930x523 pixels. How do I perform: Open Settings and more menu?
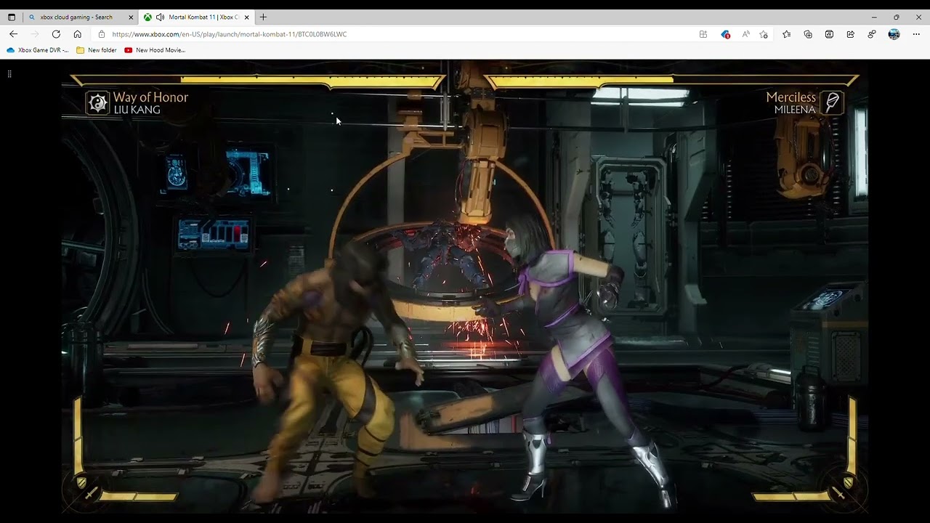(x=916, y=34)
